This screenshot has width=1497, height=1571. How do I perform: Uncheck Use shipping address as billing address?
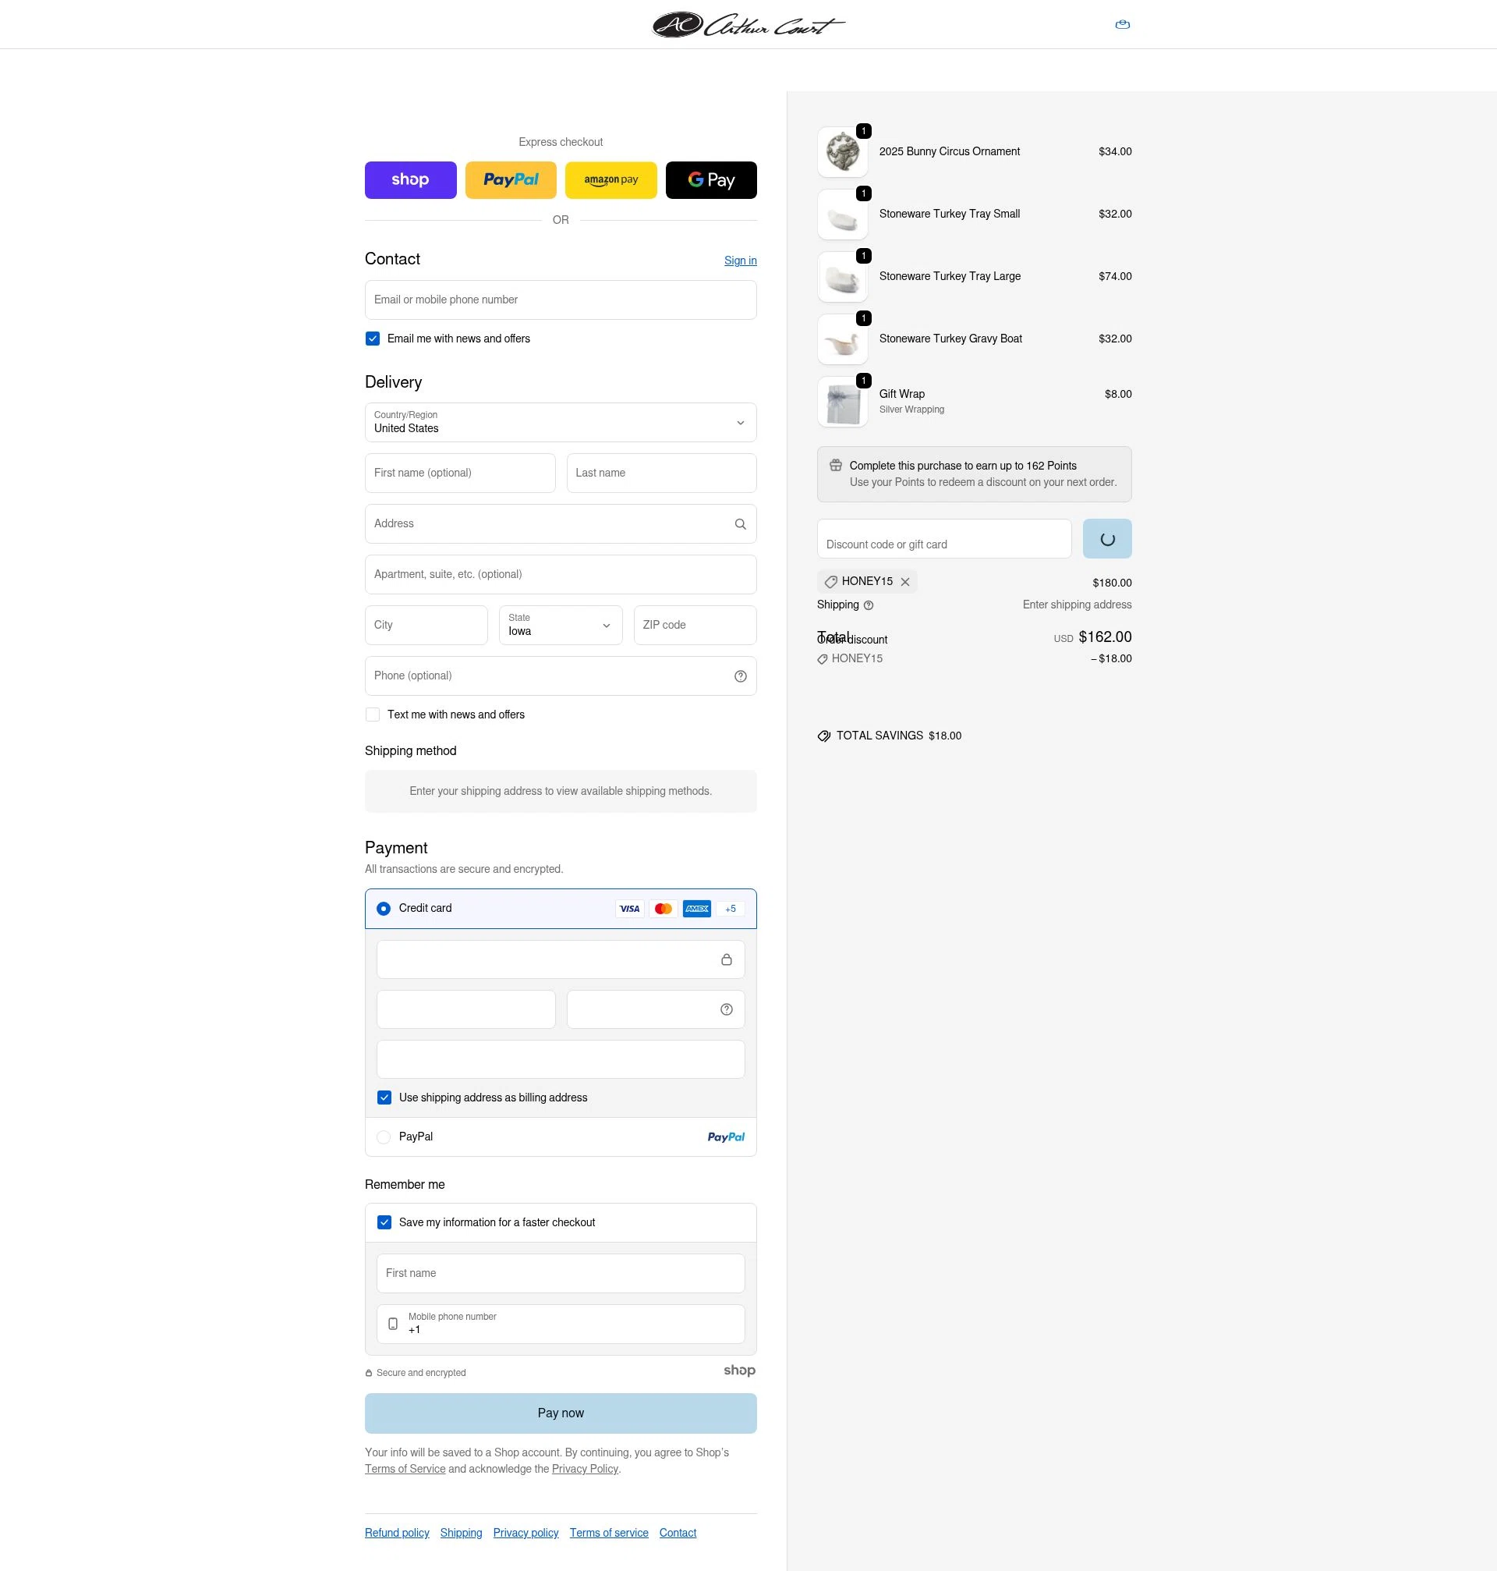pyautogui.click(x=384, y=1098)
